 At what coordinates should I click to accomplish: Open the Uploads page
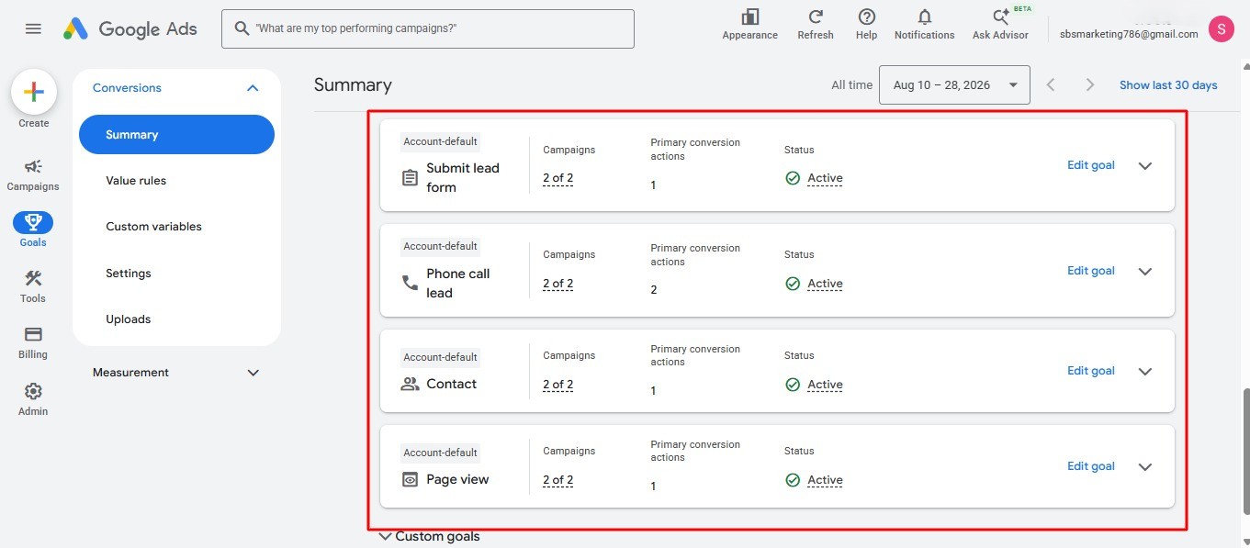[x=129, y=319]
